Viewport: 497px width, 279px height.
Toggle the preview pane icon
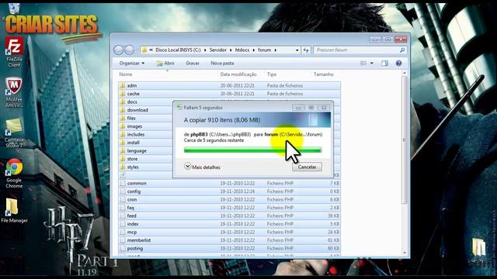tap(385, 64)
